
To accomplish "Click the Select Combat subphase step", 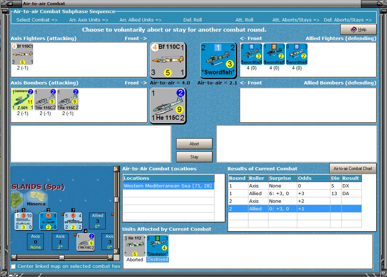I will pos(37,20).
